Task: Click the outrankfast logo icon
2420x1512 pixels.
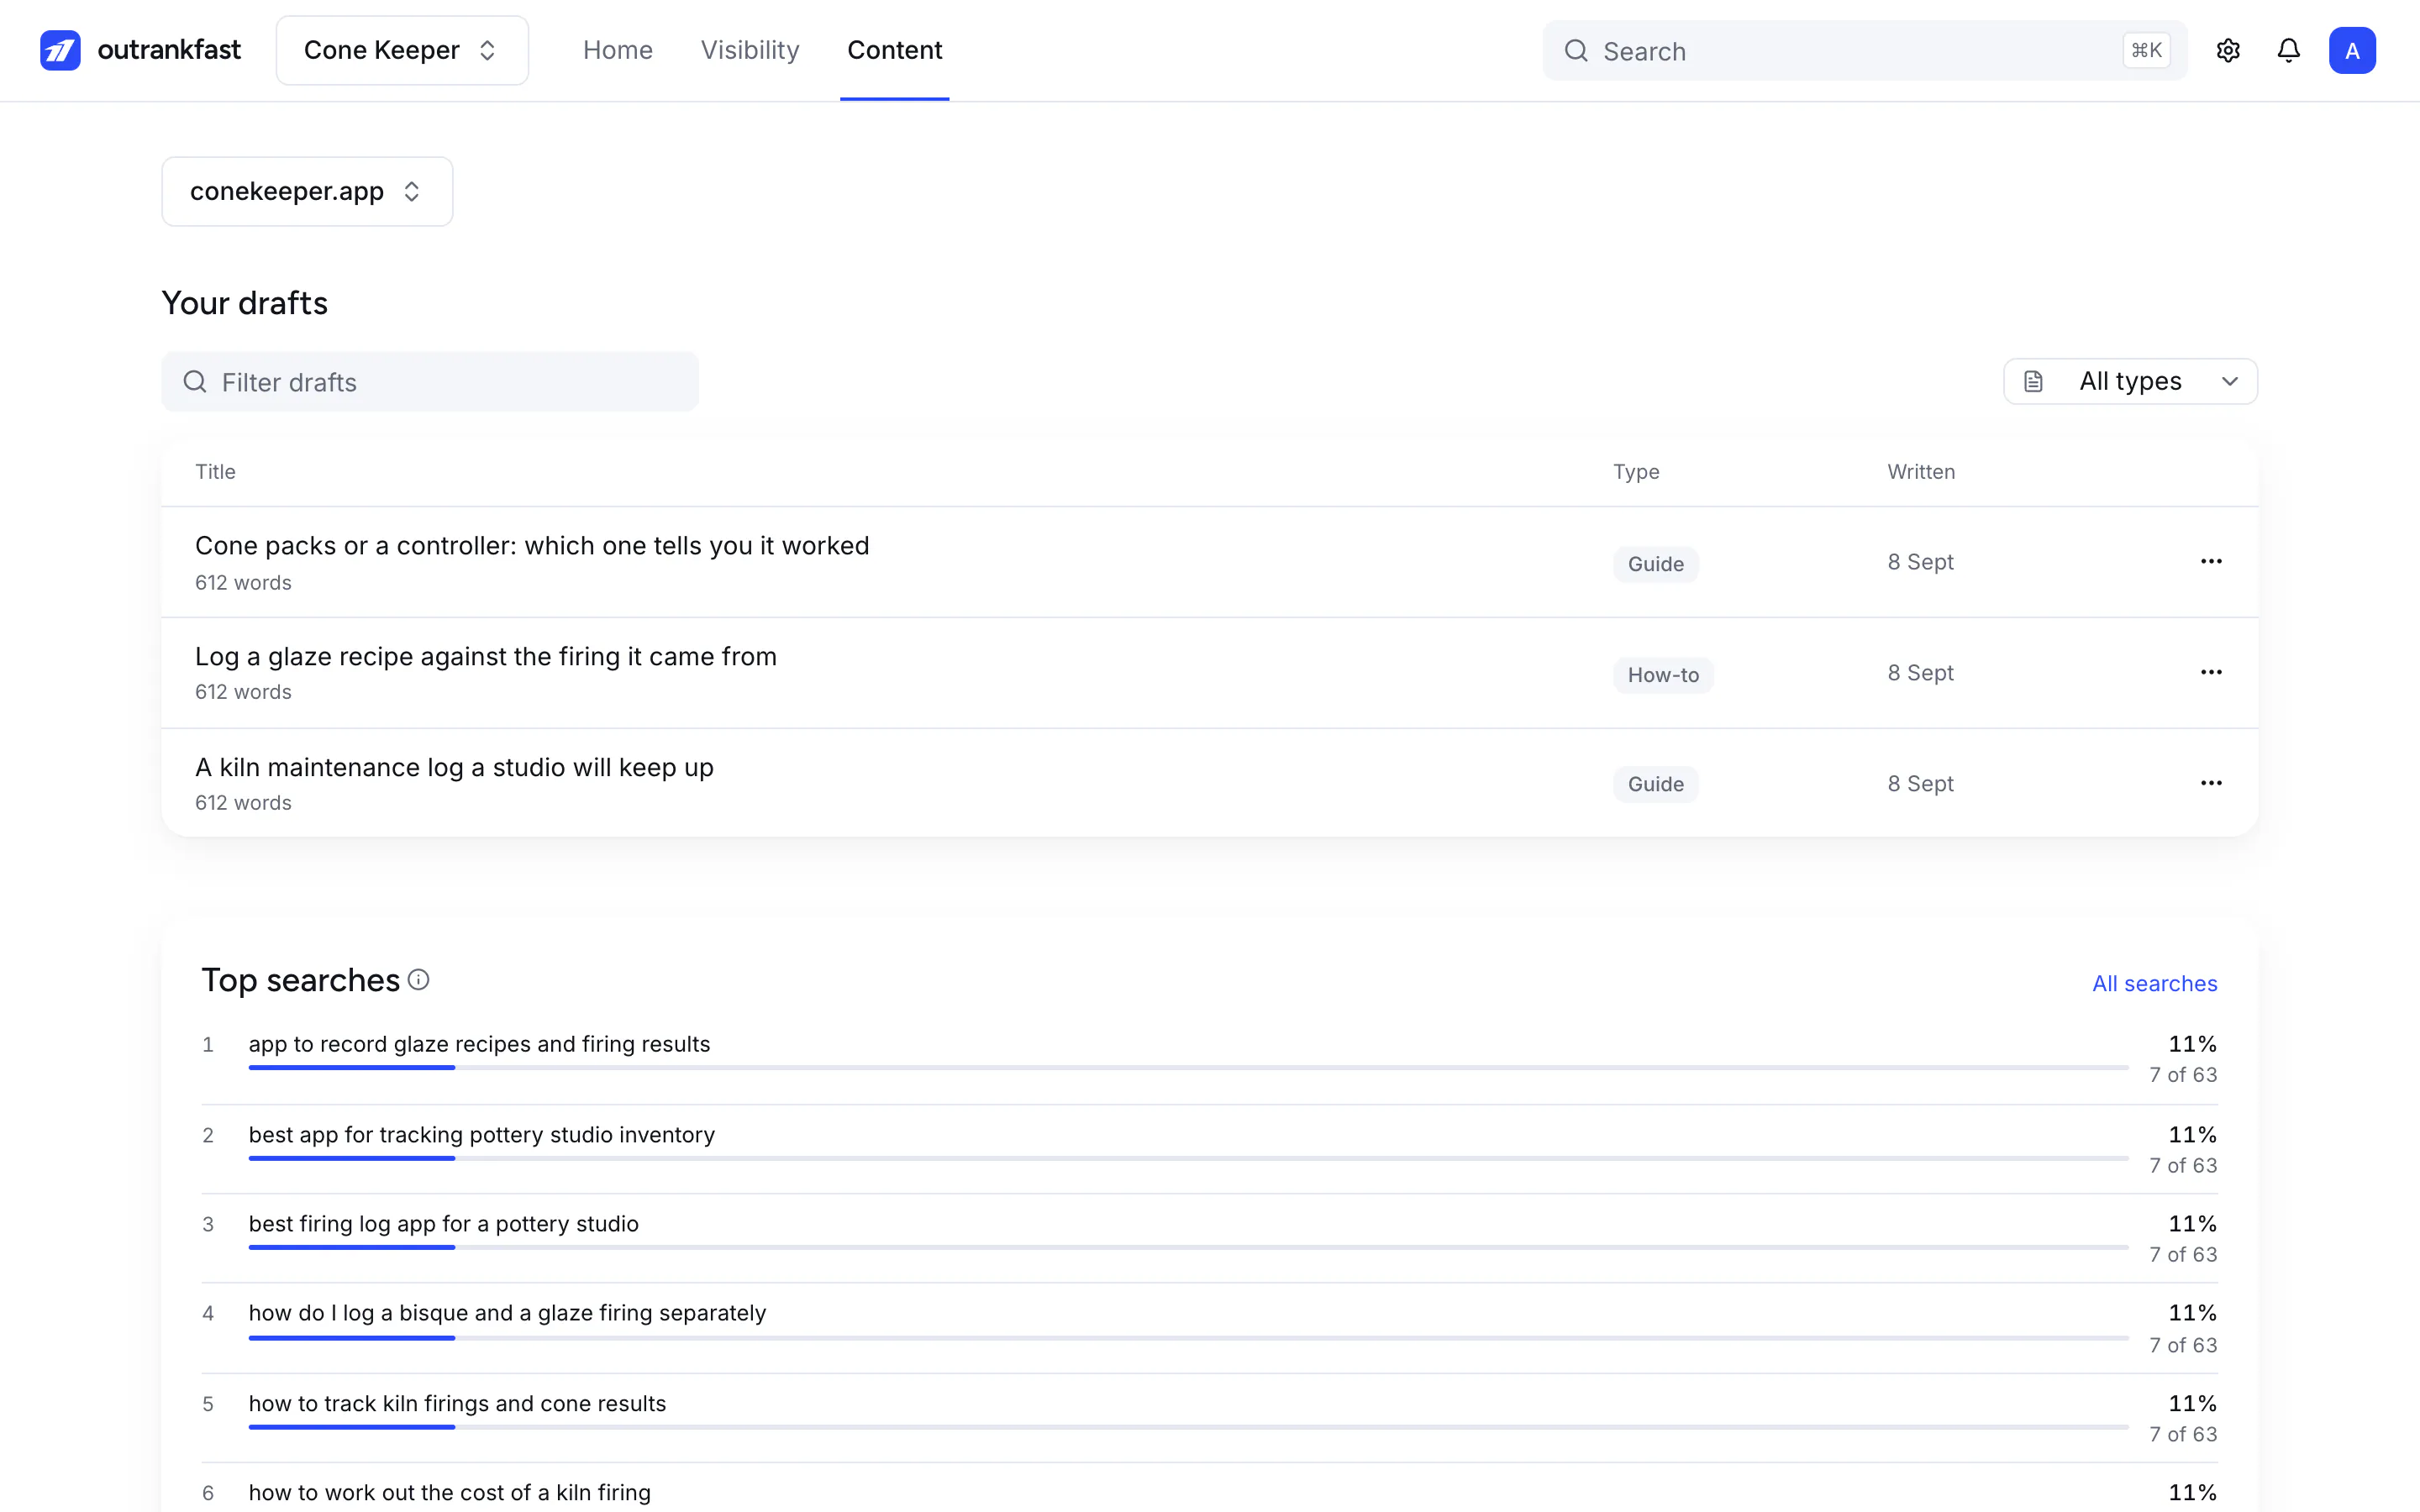Action: tap(60, 50)
